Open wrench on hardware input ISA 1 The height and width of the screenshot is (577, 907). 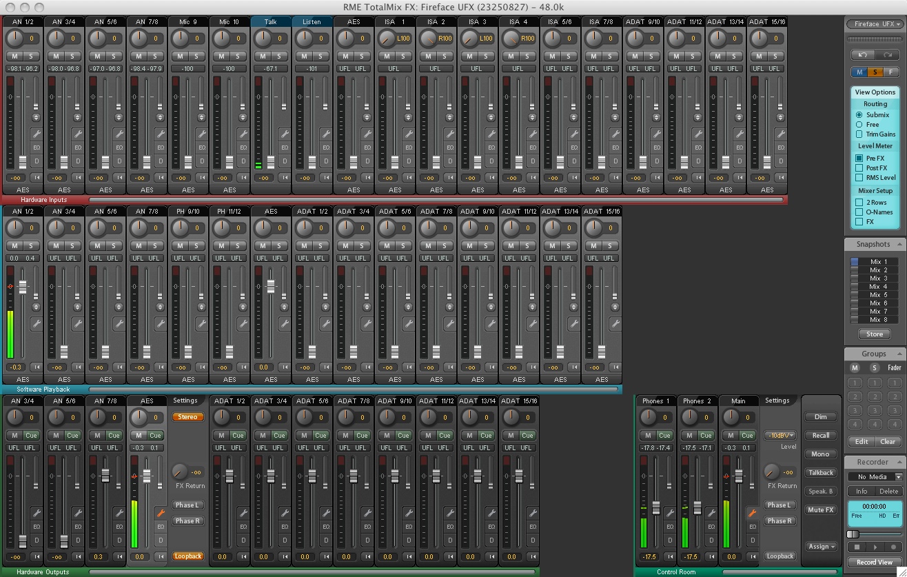point(408,134)
